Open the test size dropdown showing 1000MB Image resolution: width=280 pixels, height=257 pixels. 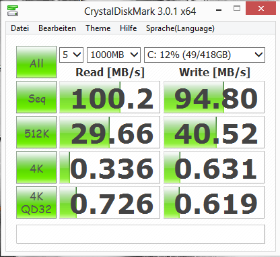114,55
